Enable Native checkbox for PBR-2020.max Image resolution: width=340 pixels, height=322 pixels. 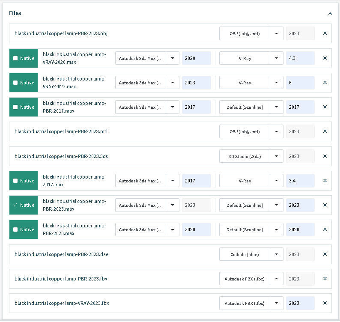16,230
